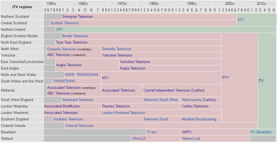The image size is (277, 143).
Task: Click the 2000s decade header
Action: (230, 4)
